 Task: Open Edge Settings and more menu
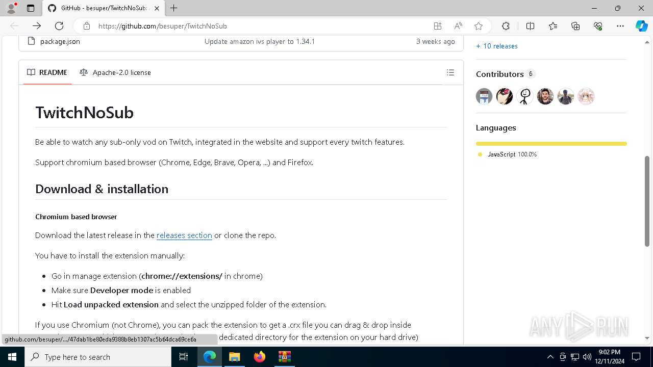620,26
